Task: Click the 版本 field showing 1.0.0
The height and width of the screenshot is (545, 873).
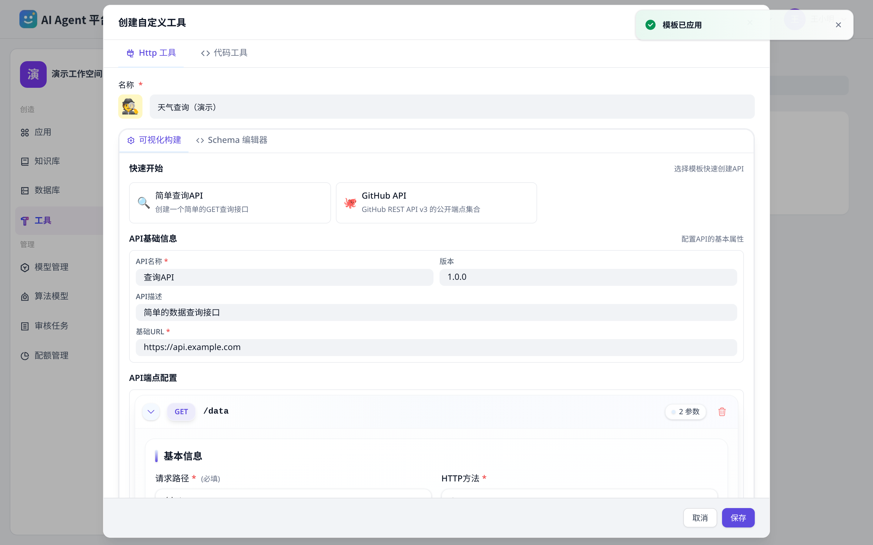Action: 588,277
